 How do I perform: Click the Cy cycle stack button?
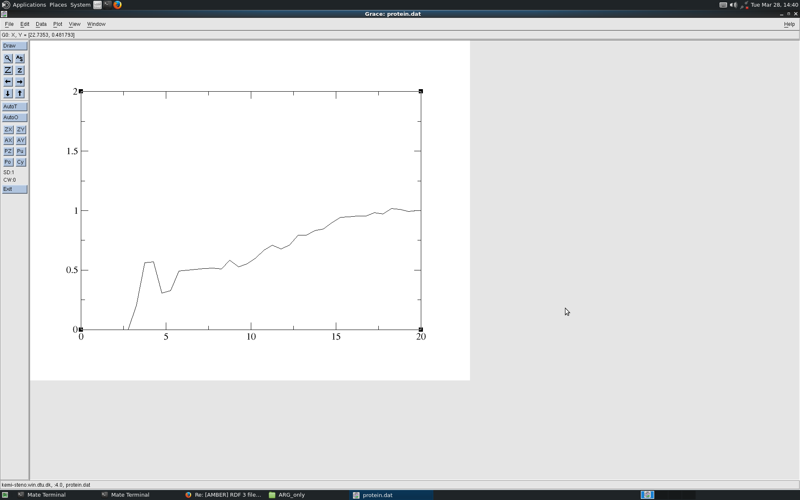20,162
